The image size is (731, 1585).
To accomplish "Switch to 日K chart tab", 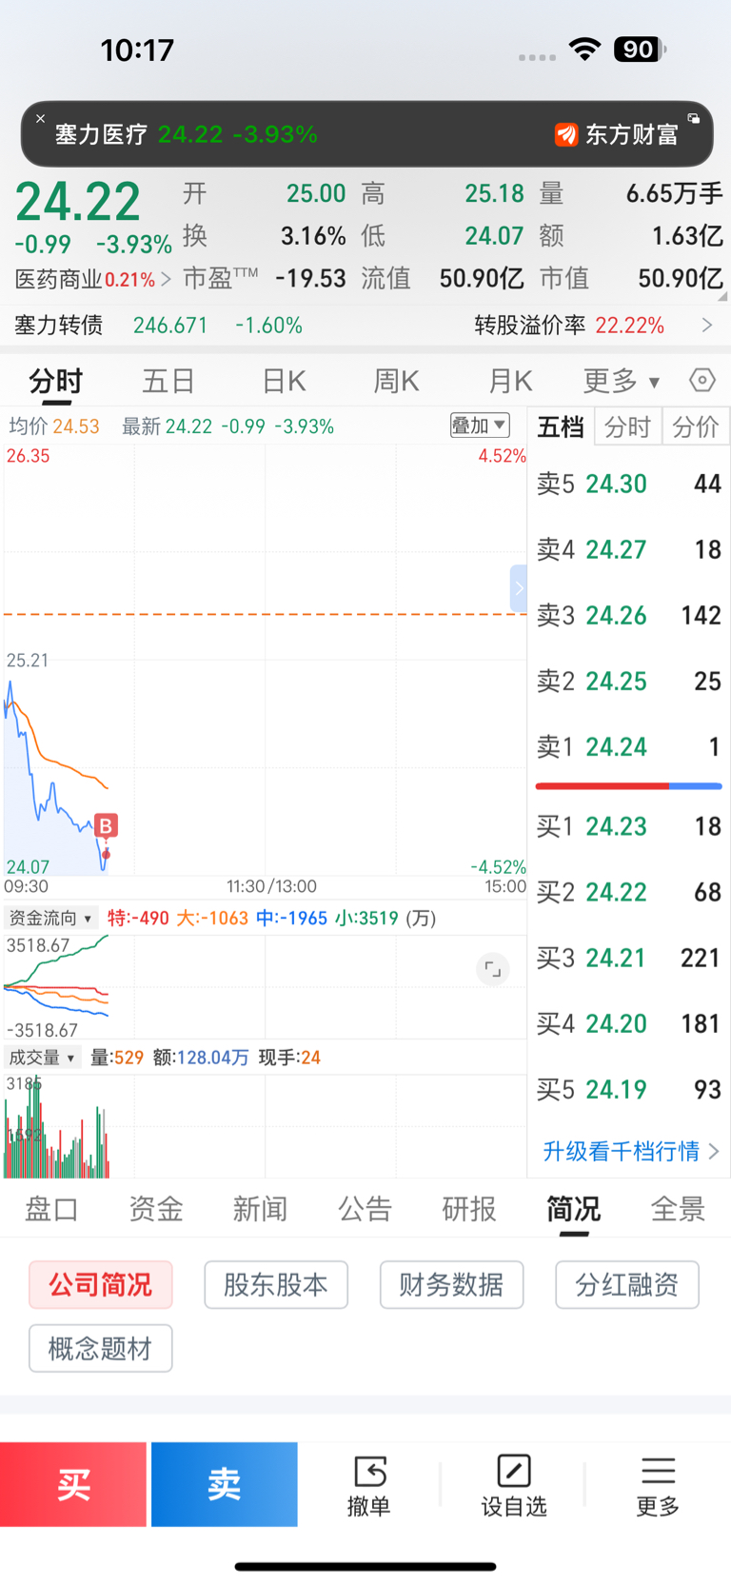I will (284, 382).
